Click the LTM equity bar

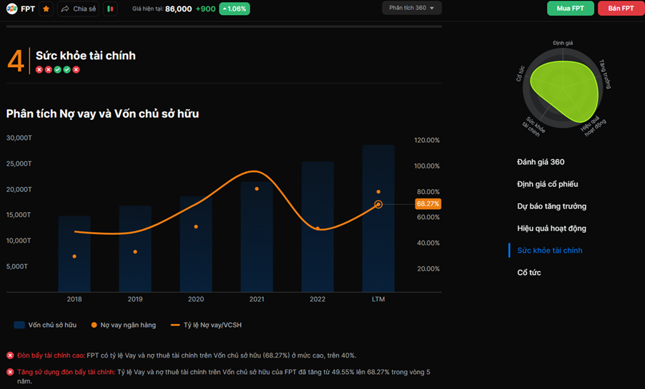coord(378,218)
